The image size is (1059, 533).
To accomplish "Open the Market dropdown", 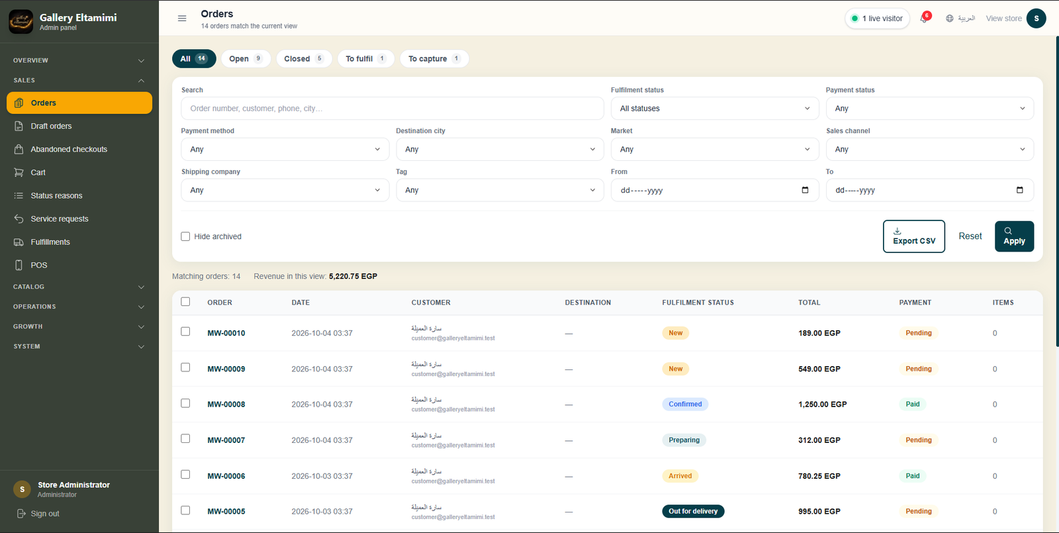I will point(715,150).
